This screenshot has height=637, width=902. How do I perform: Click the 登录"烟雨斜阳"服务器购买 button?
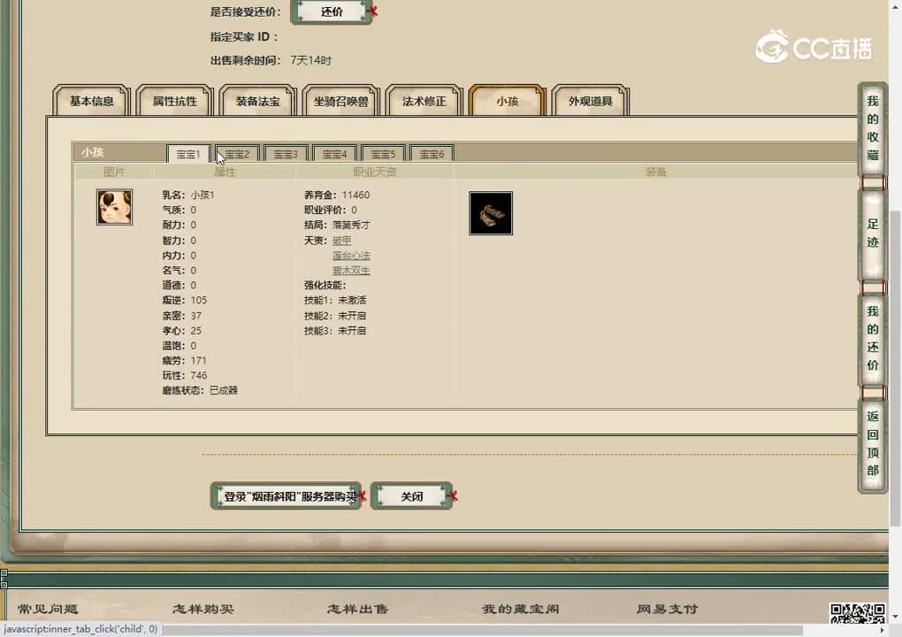[285, 496]
